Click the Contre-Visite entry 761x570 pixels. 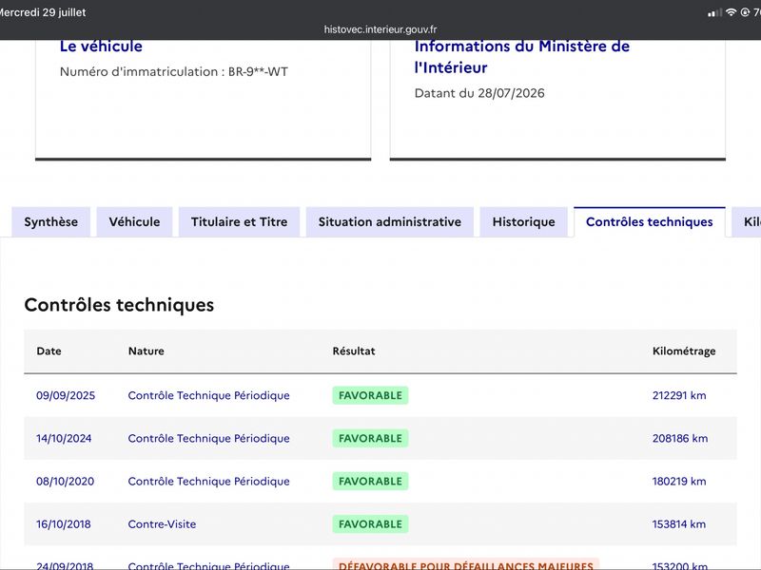162,524
